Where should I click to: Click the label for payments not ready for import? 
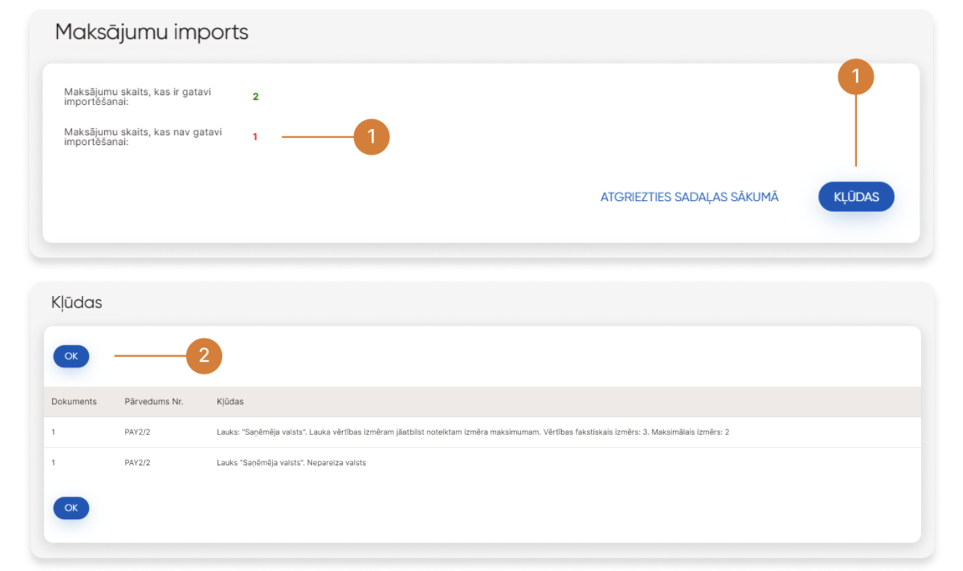tap(143, 137)
